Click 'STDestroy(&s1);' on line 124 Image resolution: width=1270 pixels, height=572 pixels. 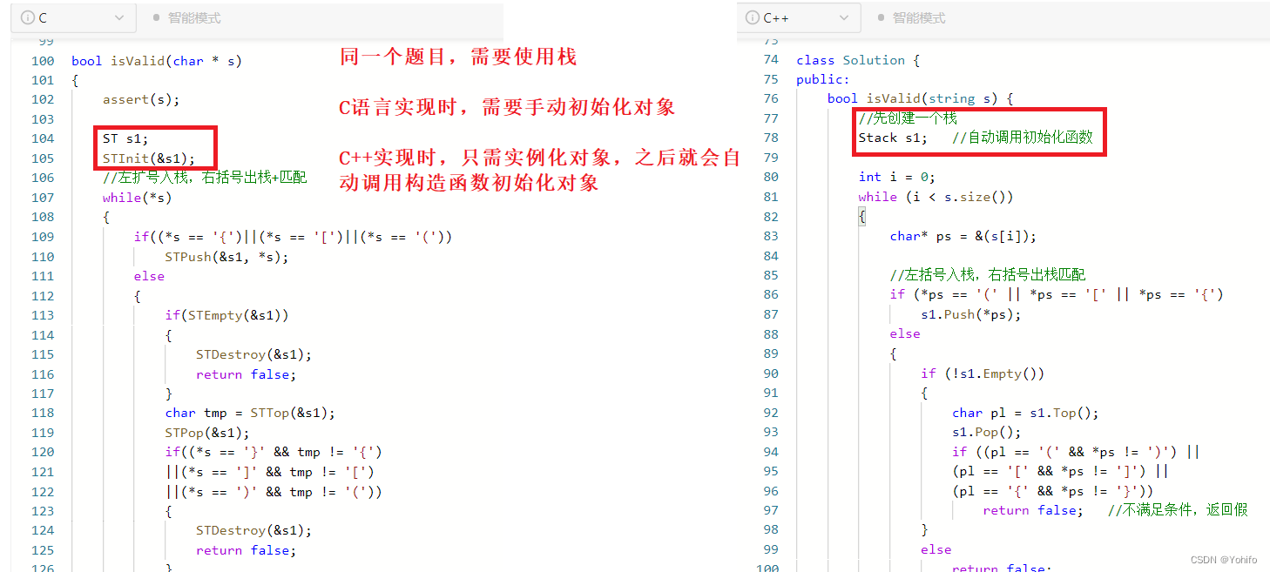click(253, 530)
